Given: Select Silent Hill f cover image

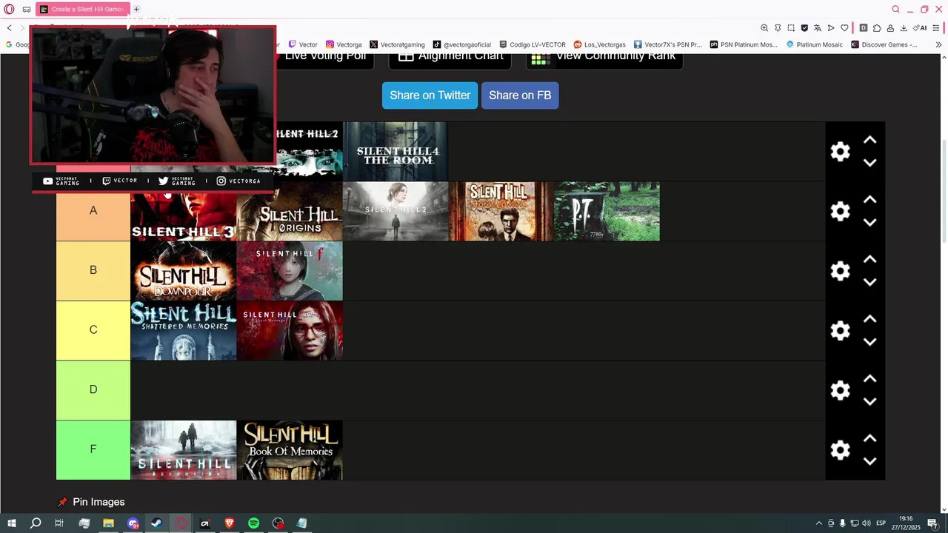Looking at the screenshot, I should 290,271.
